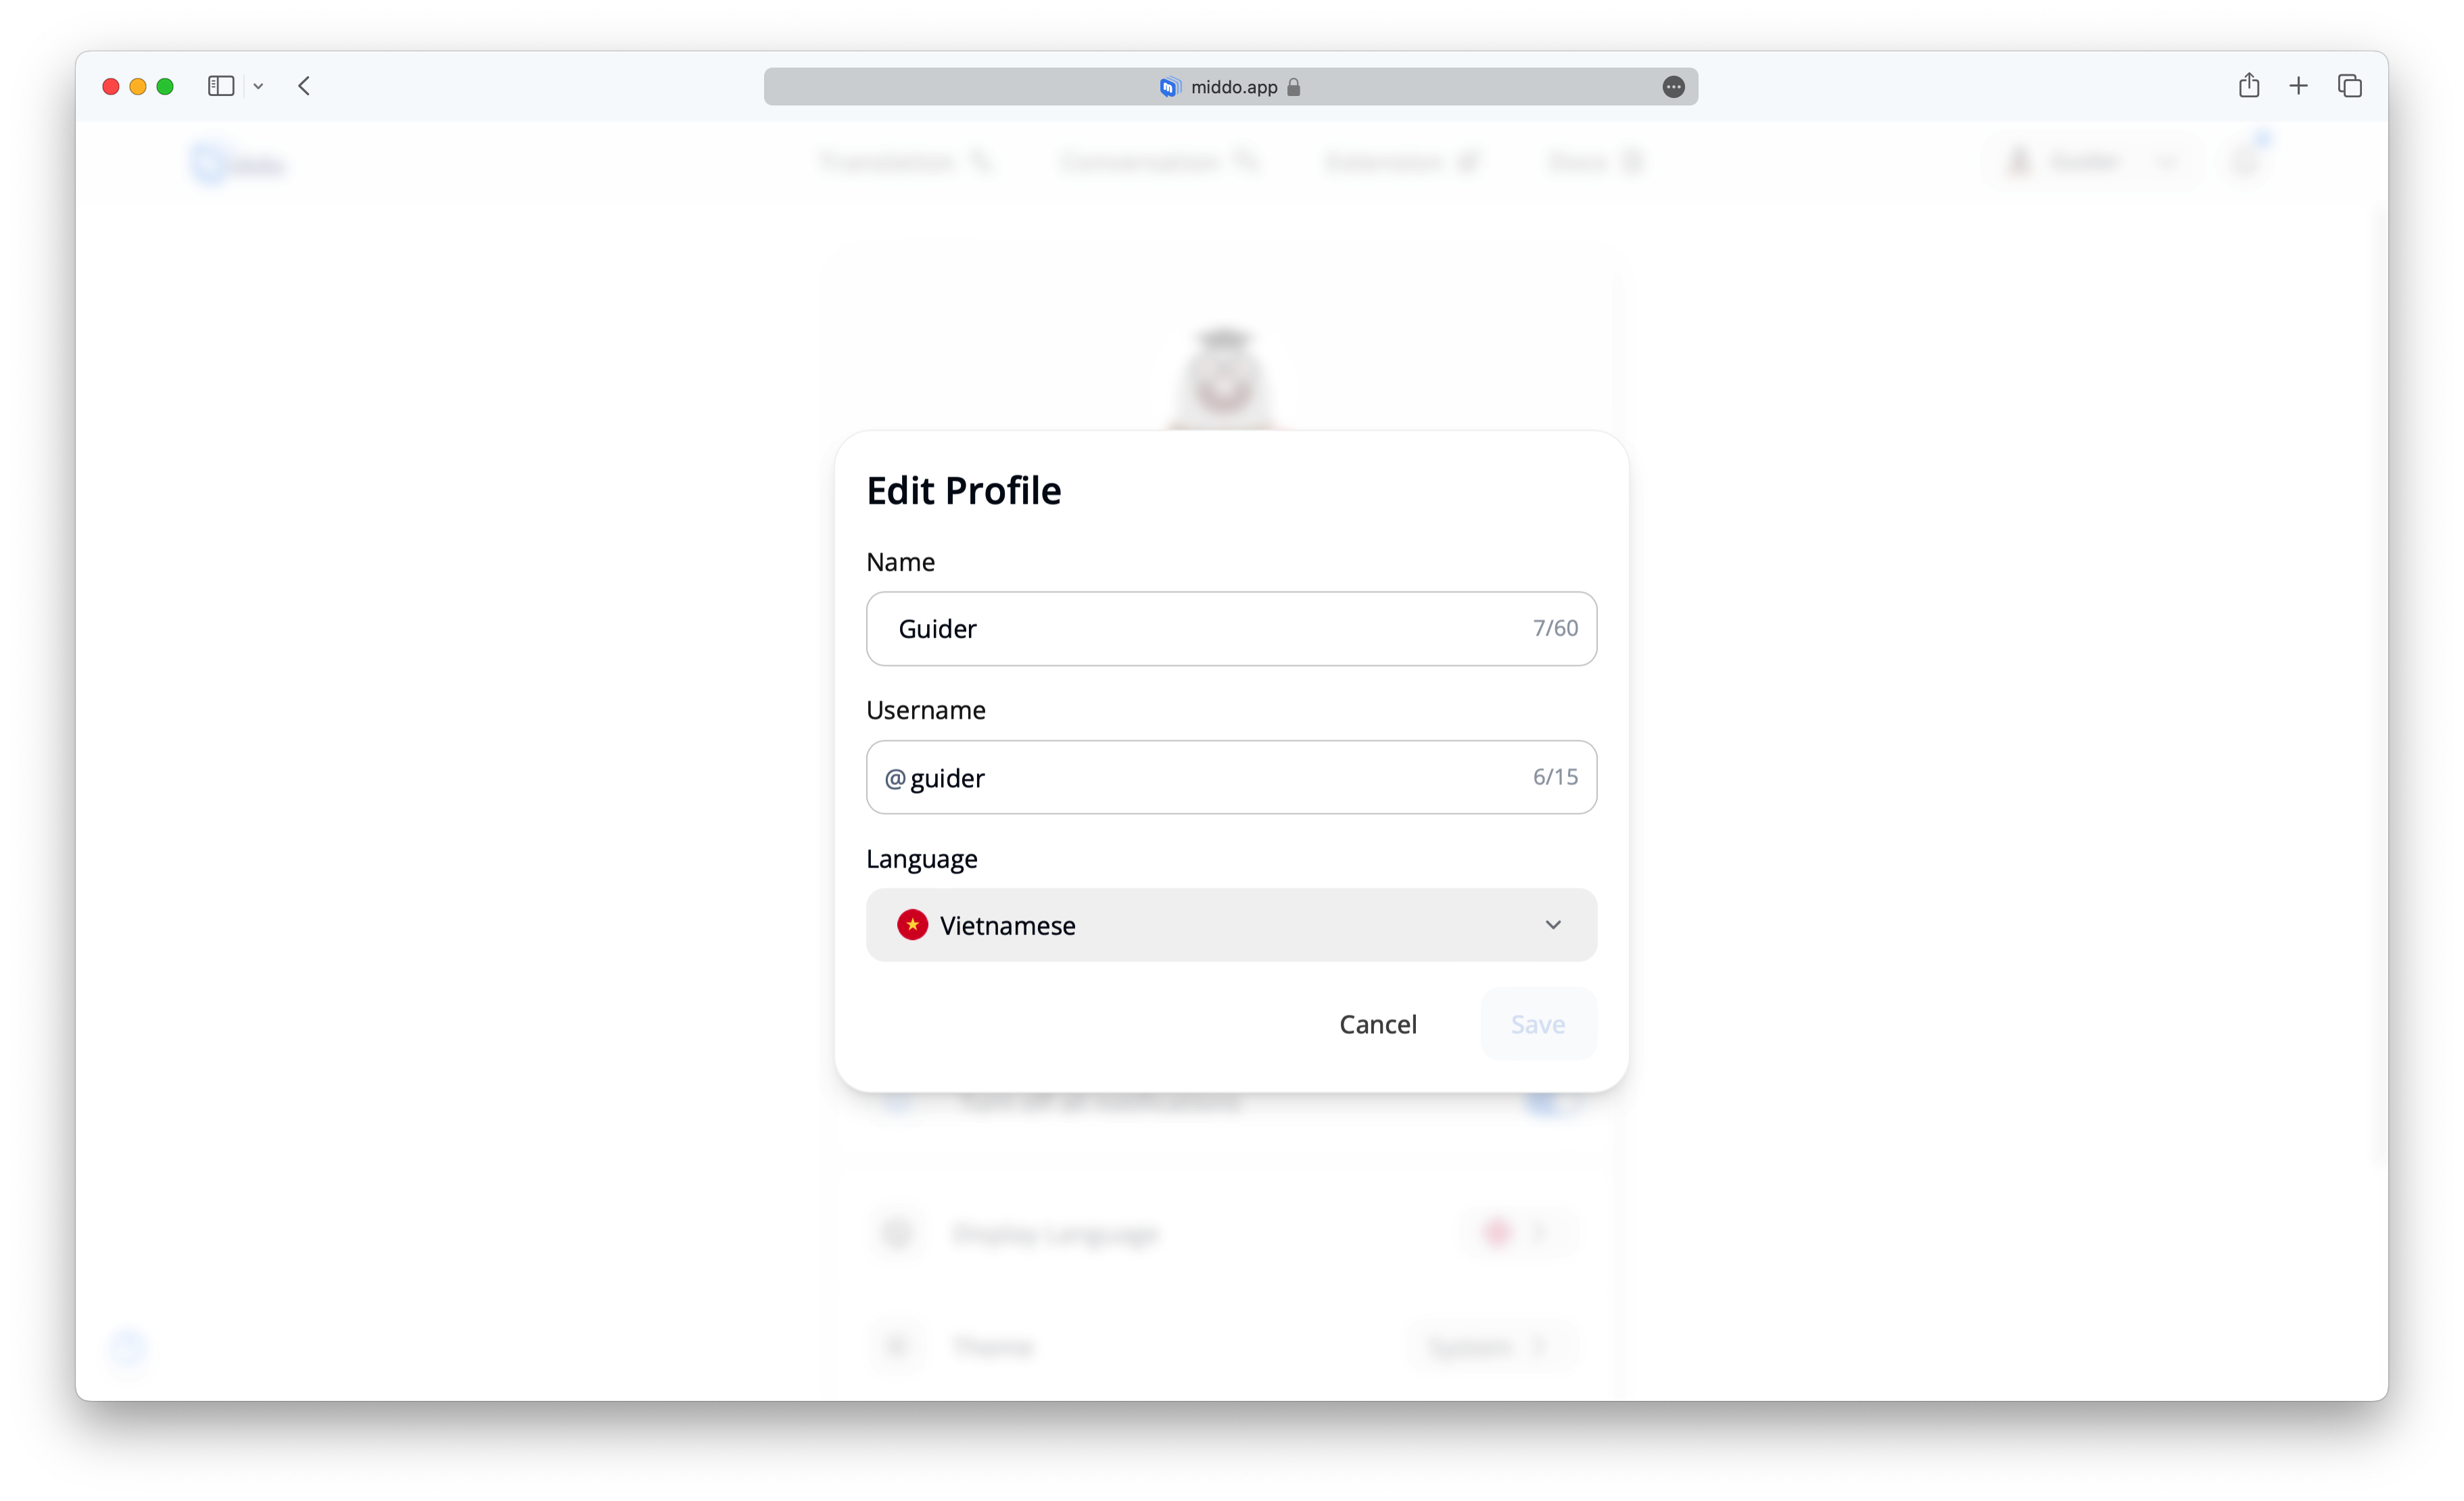This screenshot has height=1501, width=2464.
Task: Click the middo.app address bar
Action: [x=1231, y=87]
